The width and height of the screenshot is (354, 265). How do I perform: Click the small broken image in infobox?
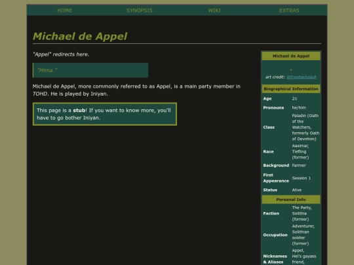tap(291, 70)
